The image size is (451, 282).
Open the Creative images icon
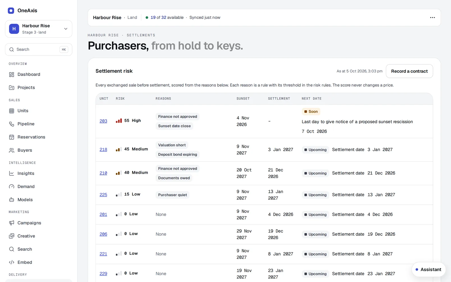point(12,236)
